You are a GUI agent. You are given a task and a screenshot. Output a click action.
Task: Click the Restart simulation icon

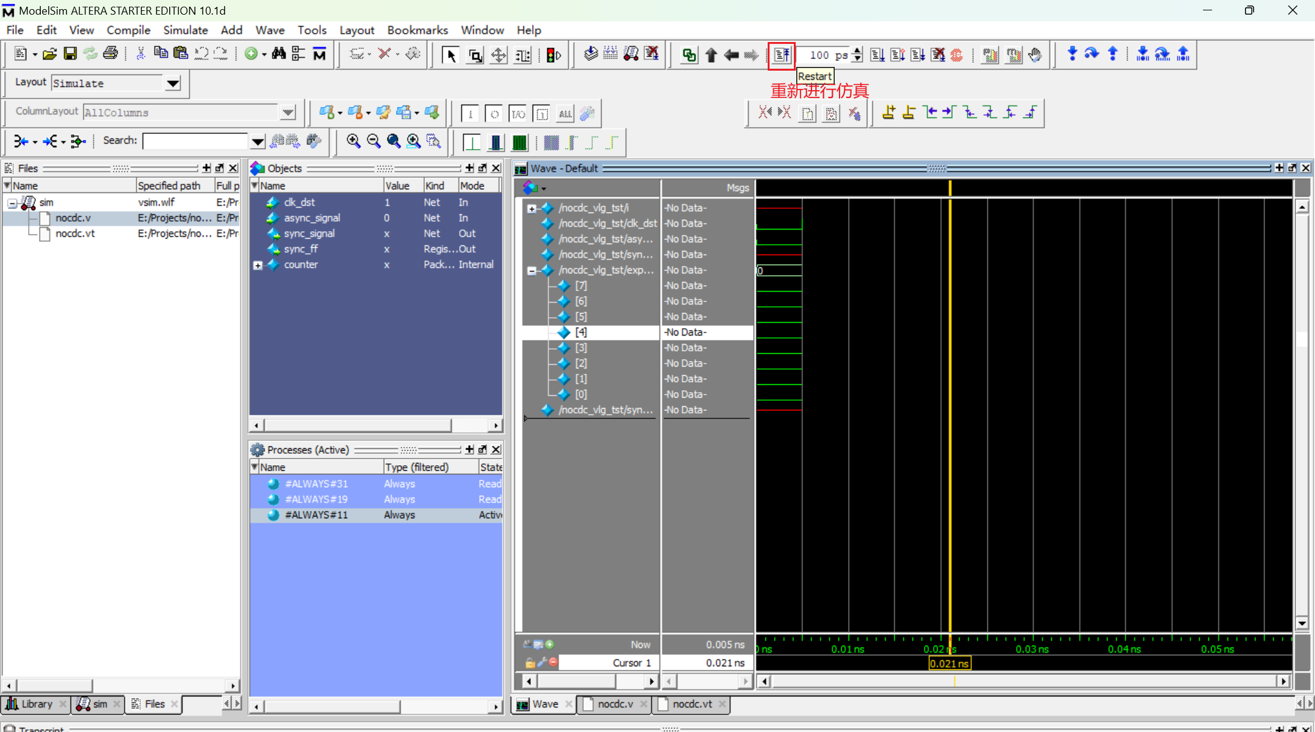pyautogui.click(x=782, y=55)
